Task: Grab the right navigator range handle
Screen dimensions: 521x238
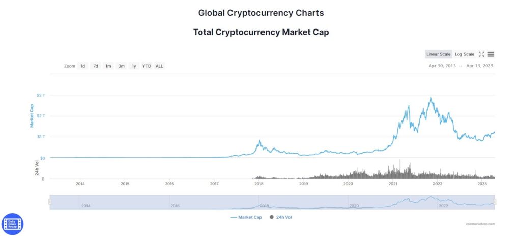Action: coord(495,202)
